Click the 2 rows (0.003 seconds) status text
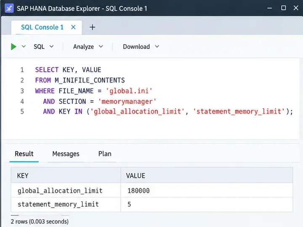Viewport: 303px width, 227px height. tap(40, 222)
